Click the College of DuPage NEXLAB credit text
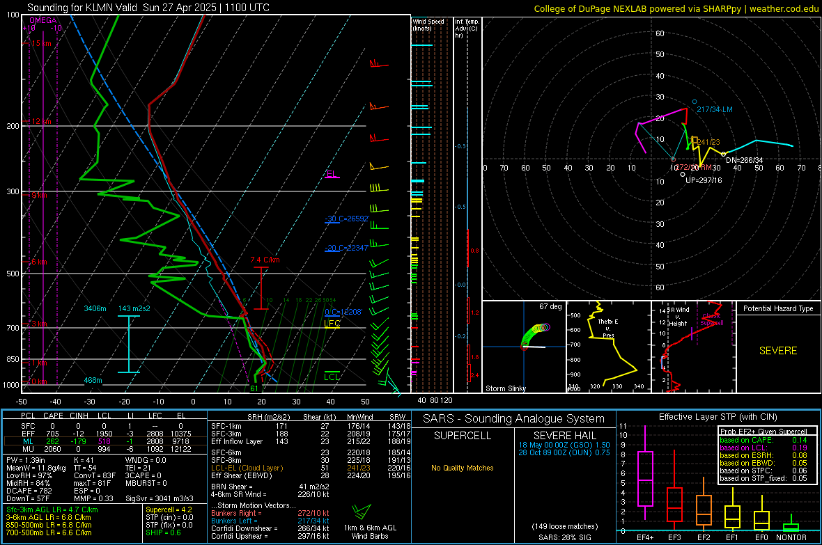This screenshot has width=822, height=545. [676, 8]
